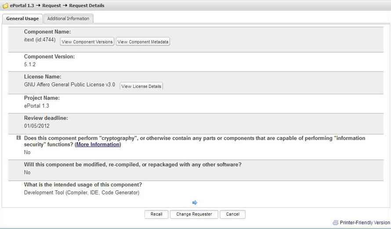This screenshot has height=229, width=391.
Task: Navigate to Request in the breadcrumb
Action: pyautogui.click(x=51, y=6)
